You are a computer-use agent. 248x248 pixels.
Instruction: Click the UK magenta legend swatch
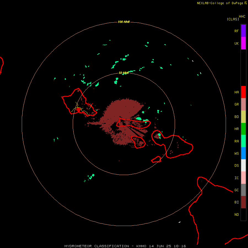(243, 43)
